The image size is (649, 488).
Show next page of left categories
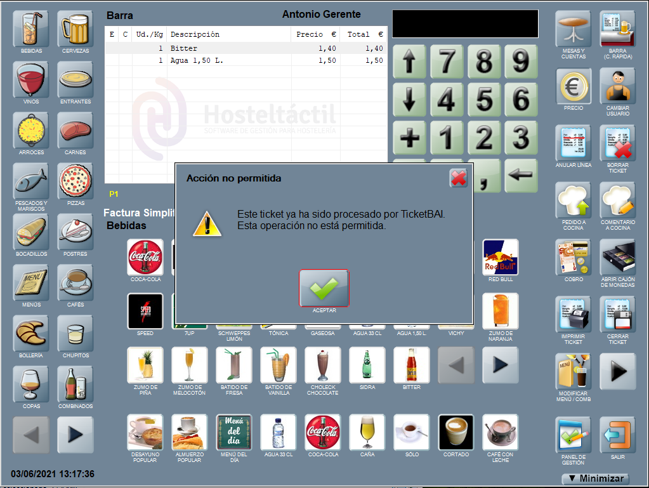click(75, 435)
